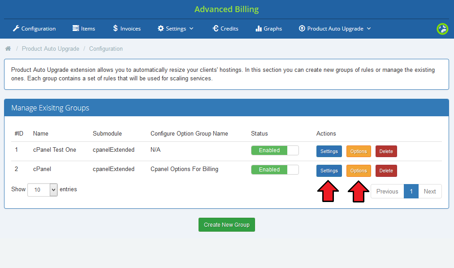Select 'cpanelExtended' cell in cPanel Test One row
The width and height of the screenshot is (454, 268).
[x=113, y=149]
